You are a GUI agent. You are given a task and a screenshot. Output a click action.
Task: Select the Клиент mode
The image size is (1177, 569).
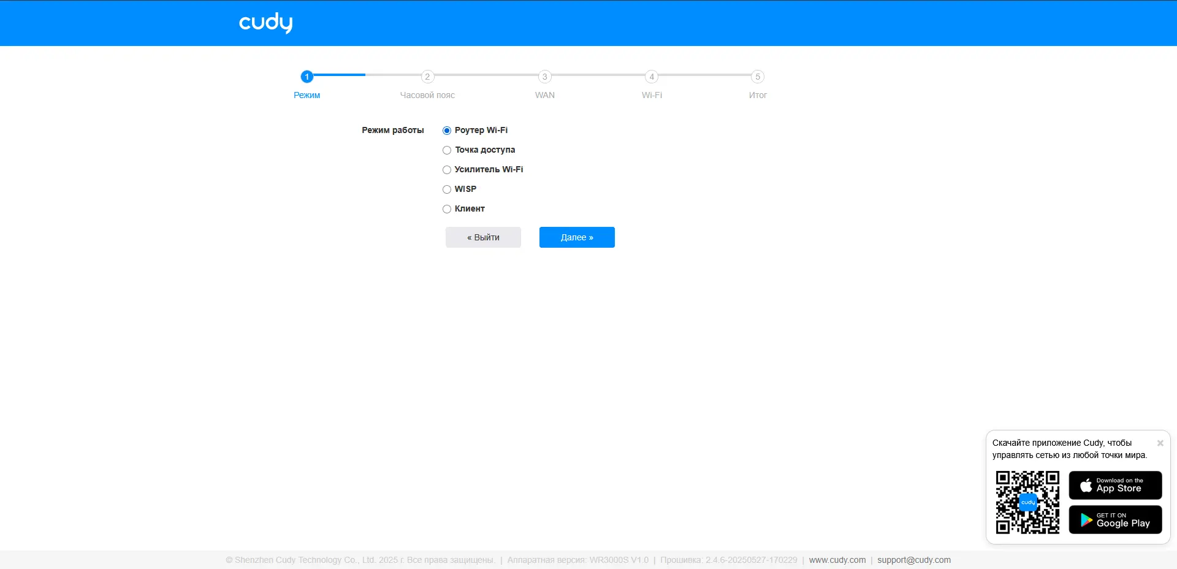[x=446, y=209]
